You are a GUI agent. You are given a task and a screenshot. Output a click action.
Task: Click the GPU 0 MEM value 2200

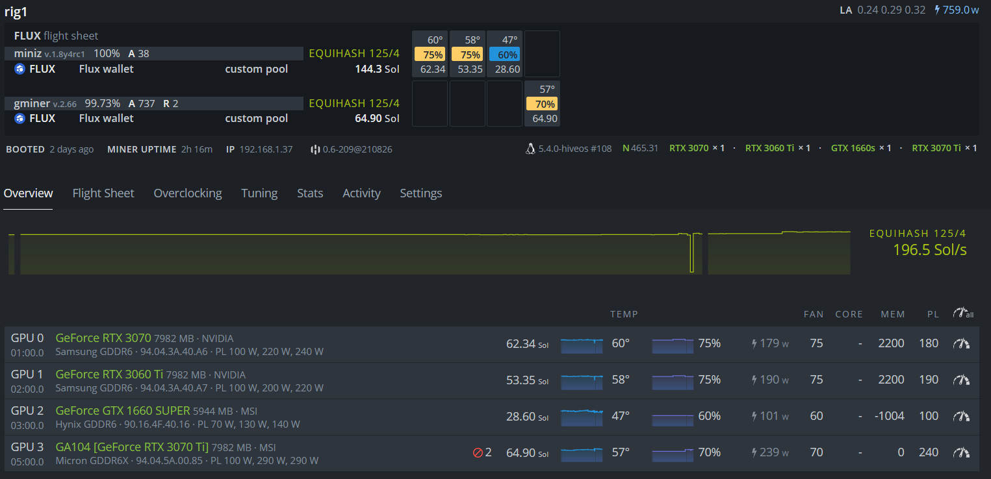coord(891,343)
